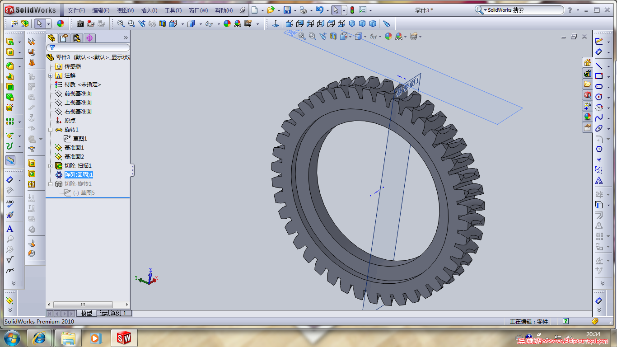Select the Ellipse sketch tool
Image resolution: width=617 pixels, height=347 pixels.
pos(599,128)
